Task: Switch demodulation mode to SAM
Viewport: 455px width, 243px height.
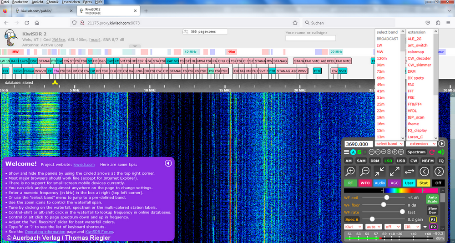Action: click(361, 161)
